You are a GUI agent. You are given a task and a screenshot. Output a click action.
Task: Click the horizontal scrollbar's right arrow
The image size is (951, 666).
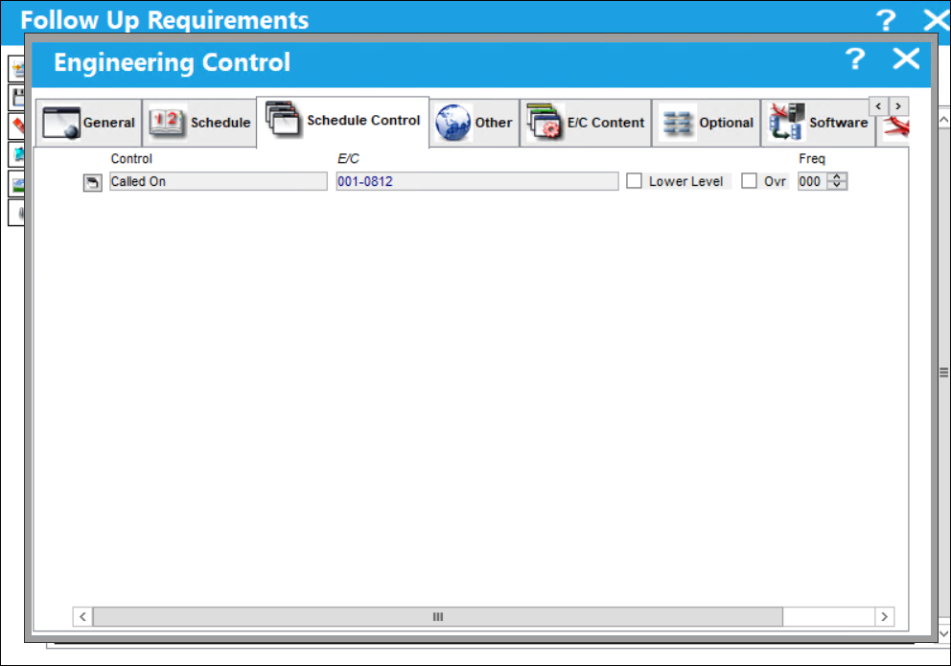[x=884, y=617]
